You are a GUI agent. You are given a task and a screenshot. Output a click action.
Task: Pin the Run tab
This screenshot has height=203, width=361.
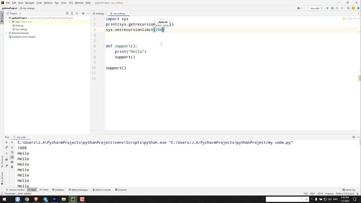(6, 166)
